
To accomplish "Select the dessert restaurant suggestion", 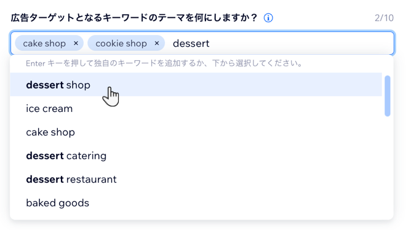I will pos(196,179).
